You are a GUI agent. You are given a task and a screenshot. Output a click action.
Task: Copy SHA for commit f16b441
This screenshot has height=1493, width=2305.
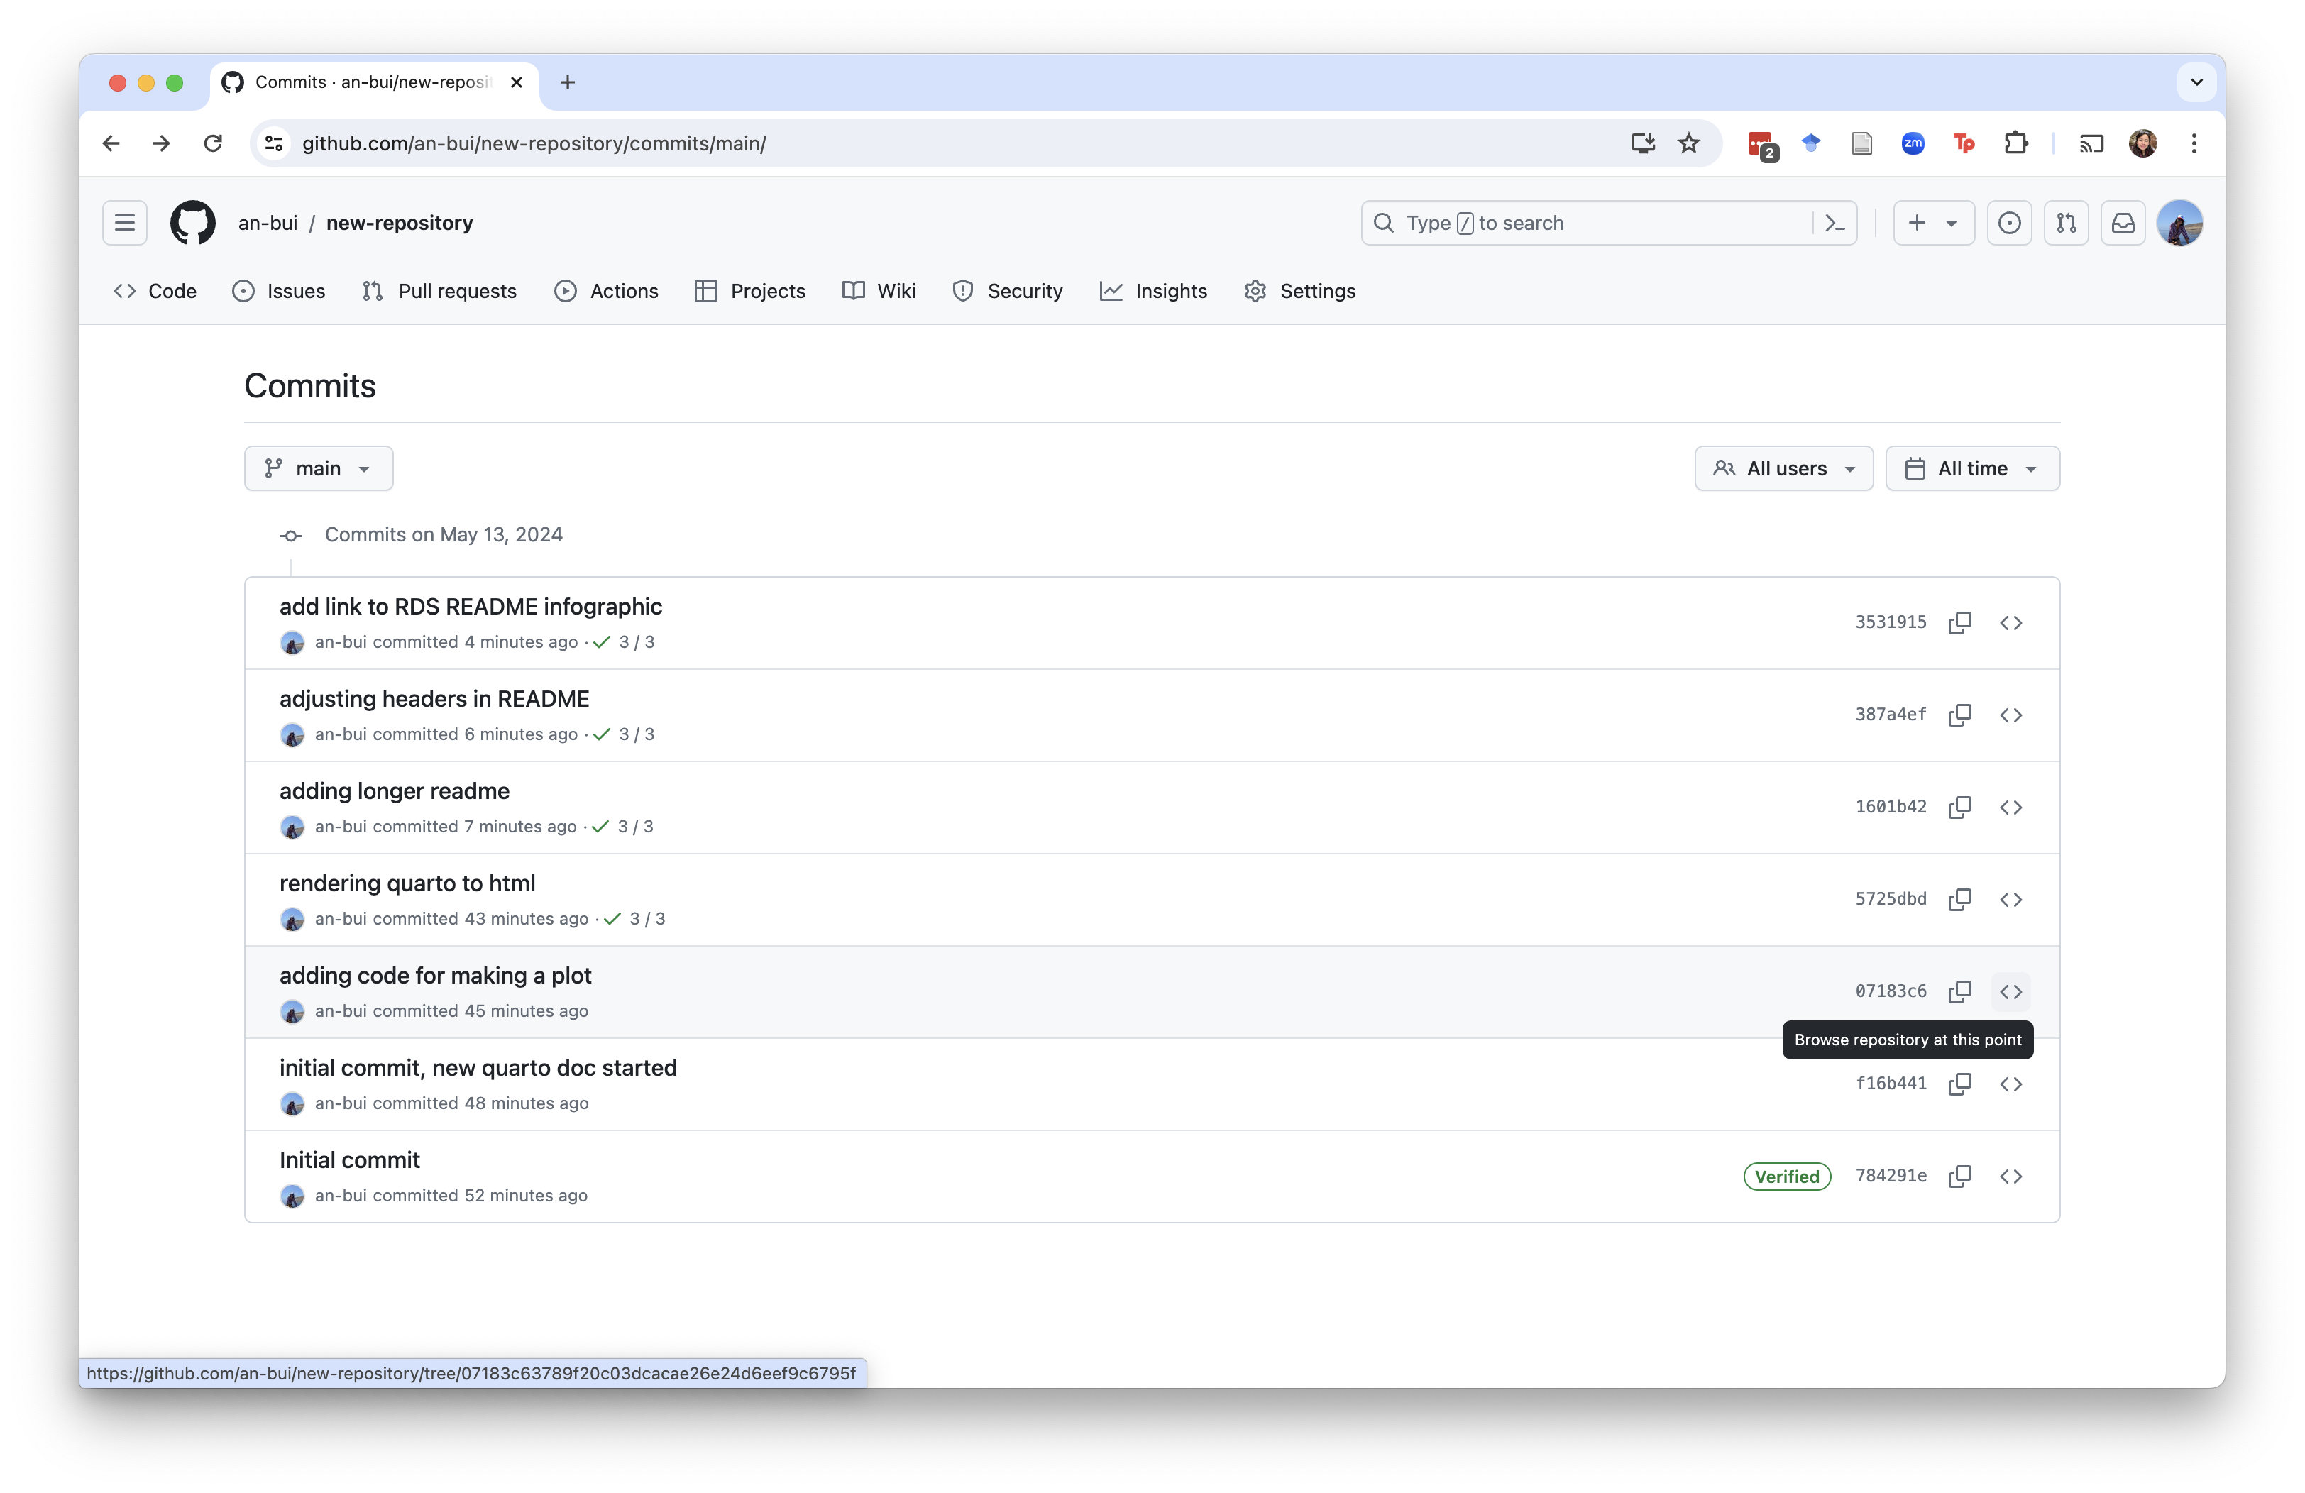point(1959,1084)
